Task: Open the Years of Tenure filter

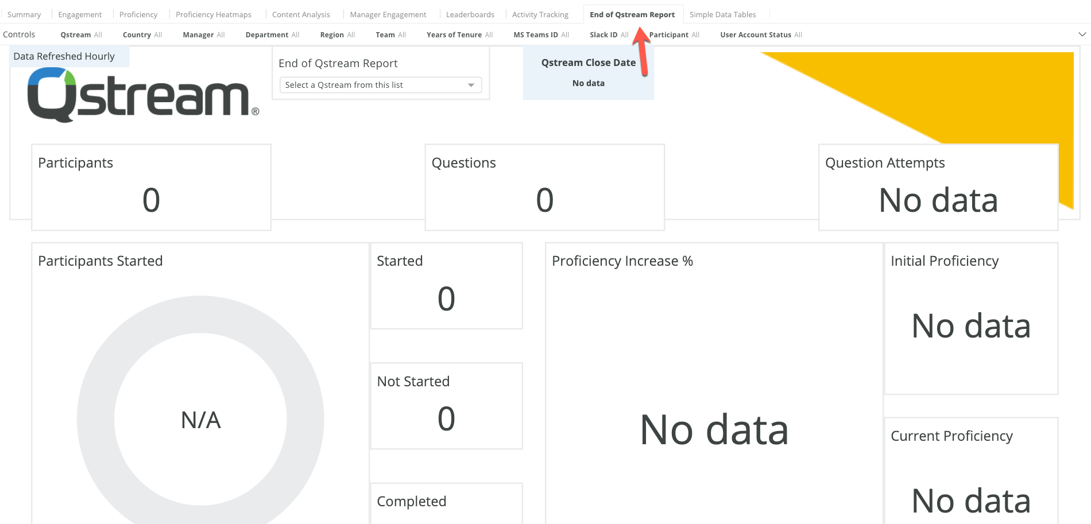Action: click(460, 35)
